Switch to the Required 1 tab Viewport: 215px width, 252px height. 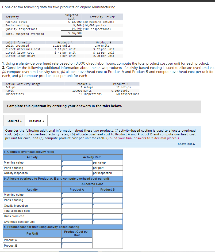[14, 121]
